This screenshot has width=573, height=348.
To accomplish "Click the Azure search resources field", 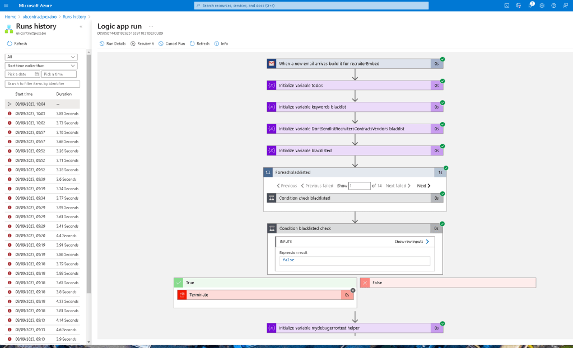I will (311, 6).
